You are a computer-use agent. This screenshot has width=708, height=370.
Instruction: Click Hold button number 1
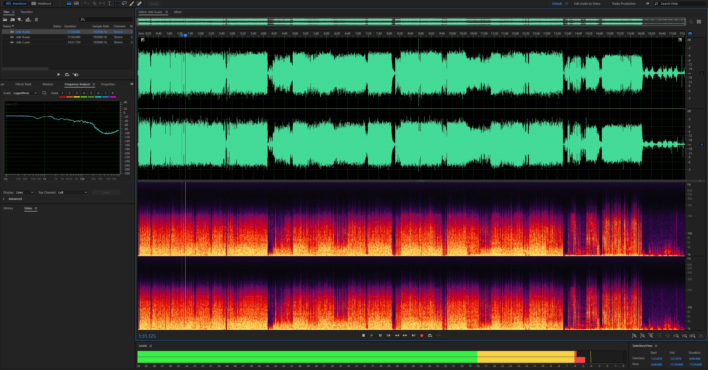[x=63, y=93]
